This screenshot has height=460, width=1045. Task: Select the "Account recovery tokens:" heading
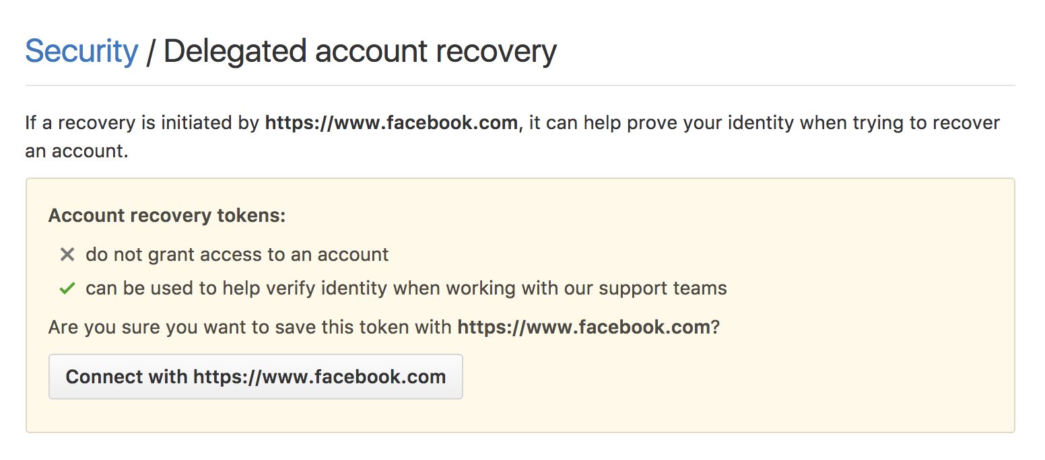click(x=167, y=216)
